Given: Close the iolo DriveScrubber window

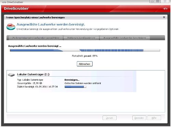Looking at the screenshot, I should pos(165,1).
